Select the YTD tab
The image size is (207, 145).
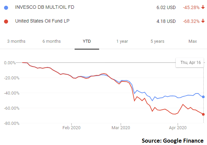coord(87,41)
